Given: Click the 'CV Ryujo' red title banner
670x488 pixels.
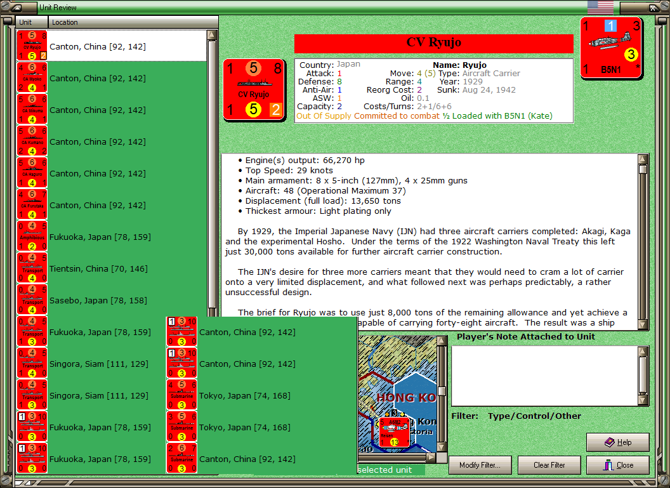Looking at the screenshot, I should [x=434, y=43].
